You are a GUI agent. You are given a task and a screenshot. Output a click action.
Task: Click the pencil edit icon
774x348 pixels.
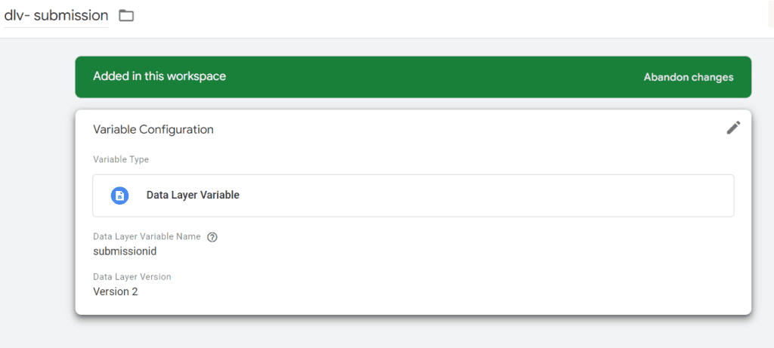pos(733,128)
